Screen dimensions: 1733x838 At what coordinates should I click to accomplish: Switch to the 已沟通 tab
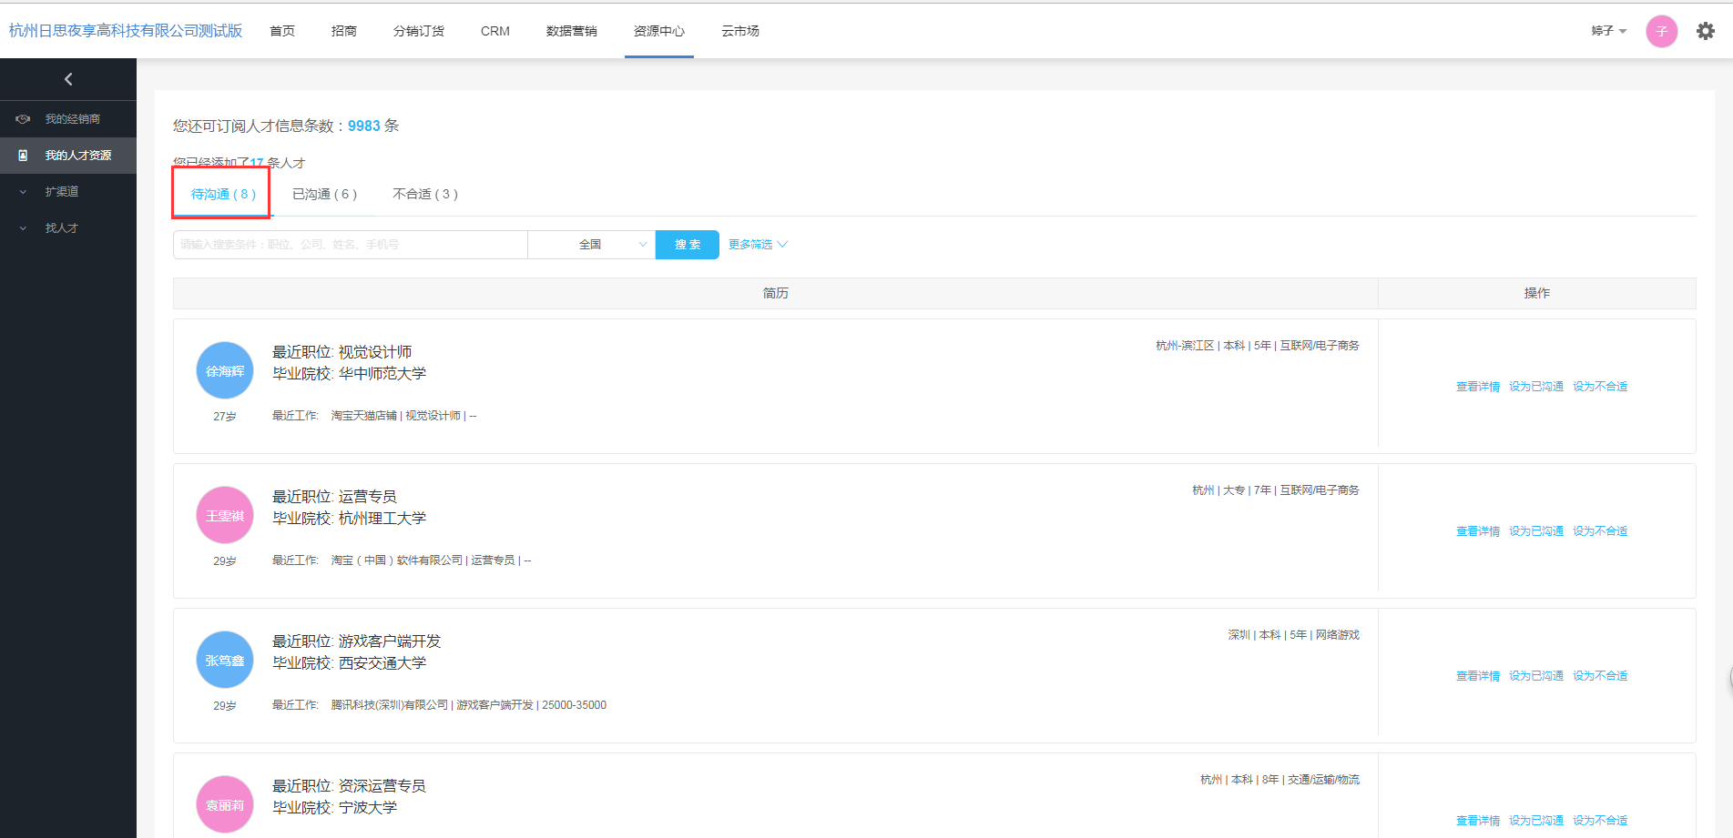pyautogui.click(x=324, y=194)
